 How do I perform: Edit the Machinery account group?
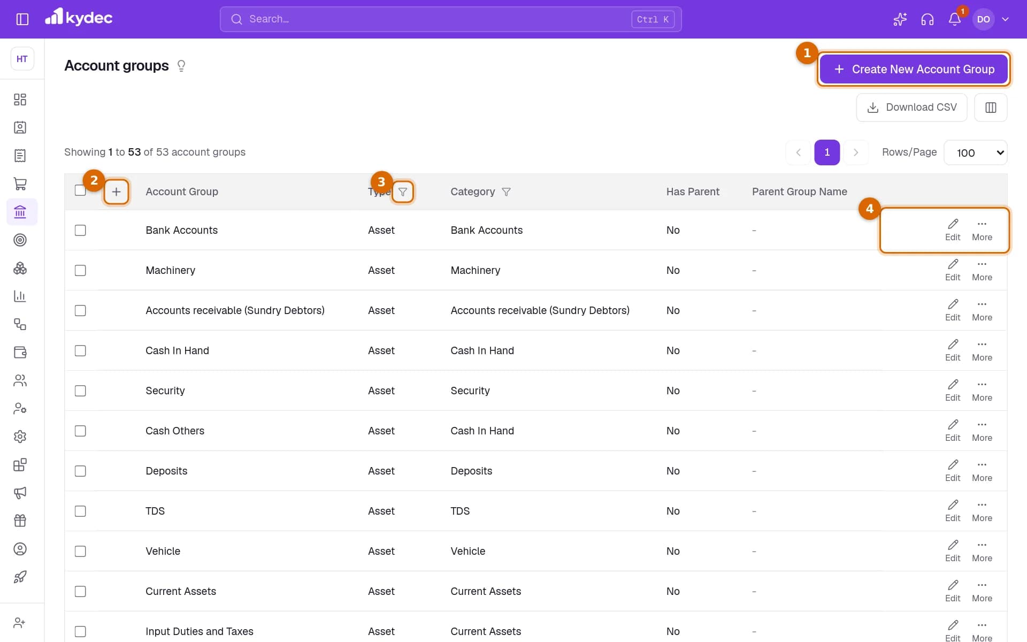953,270
